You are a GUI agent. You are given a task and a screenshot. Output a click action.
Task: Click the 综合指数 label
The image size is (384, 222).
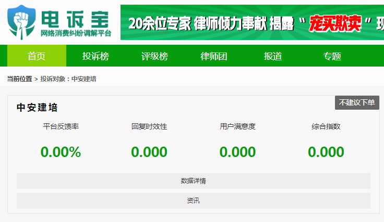(326, 126)
